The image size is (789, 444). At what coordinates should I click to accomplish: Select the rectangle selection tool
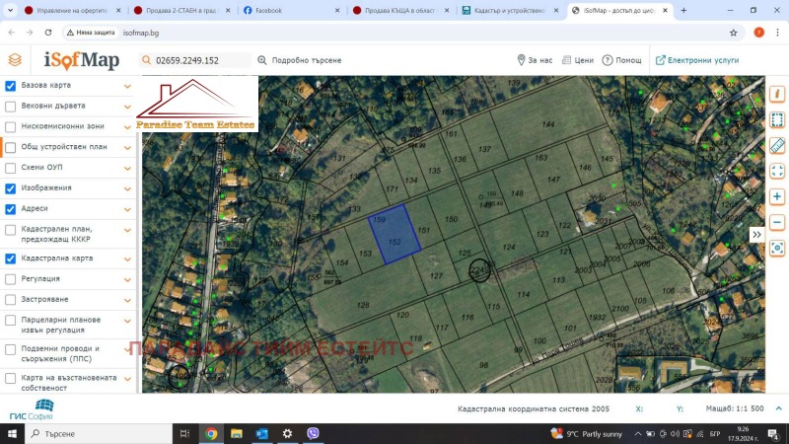click(x=777, y=119)
